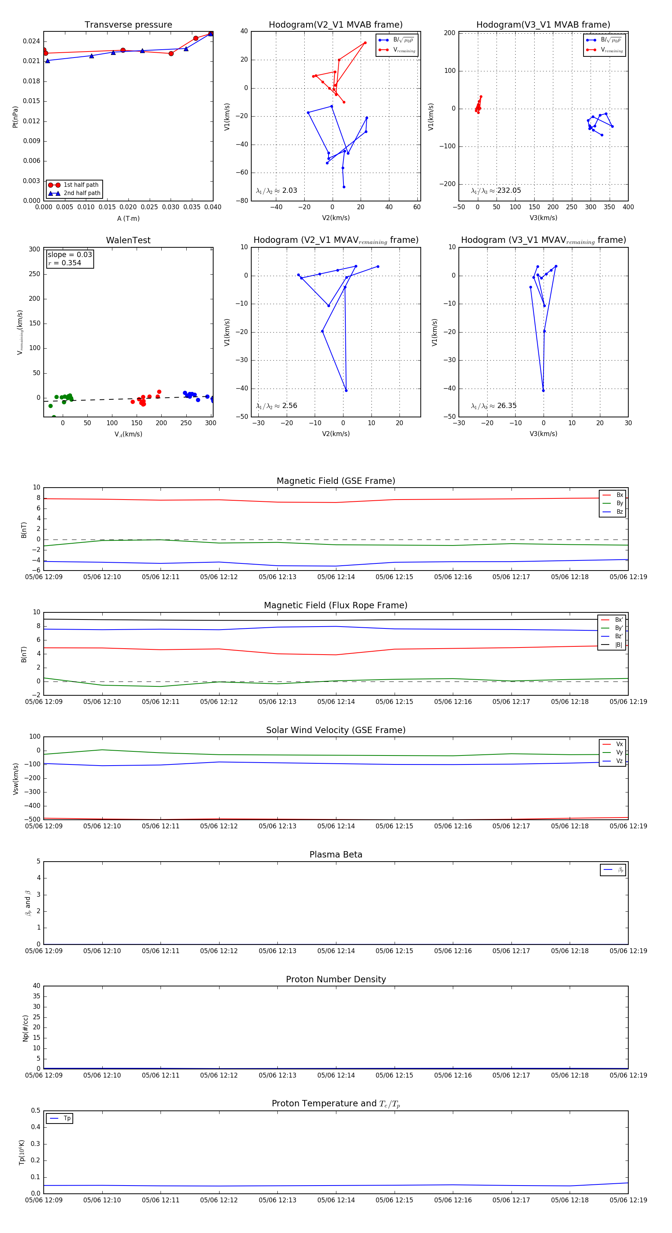Click the "Vy" legend entry in Solar Wind panel

pyautogui.click(x=613, y=753)
